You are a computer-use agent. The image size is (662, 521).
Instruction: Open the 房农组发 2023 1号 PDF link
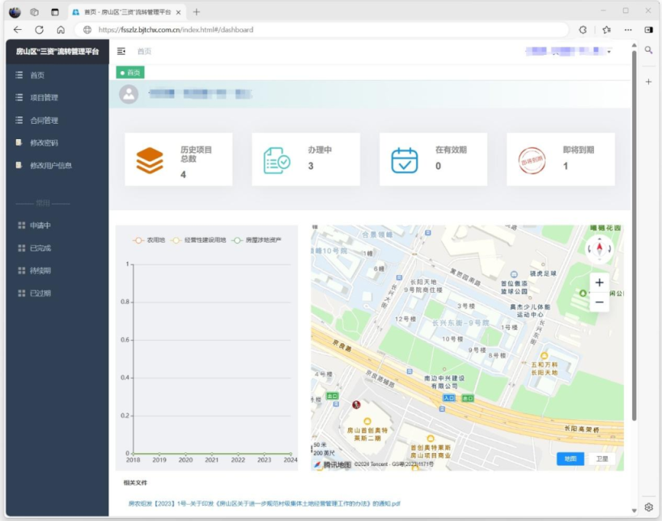pyautogui.click(x=264, y=503)
